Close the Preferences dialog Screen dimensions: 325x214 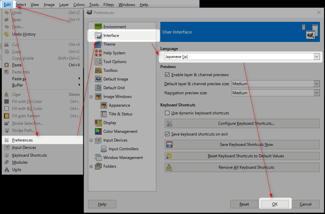coord(319,13)
